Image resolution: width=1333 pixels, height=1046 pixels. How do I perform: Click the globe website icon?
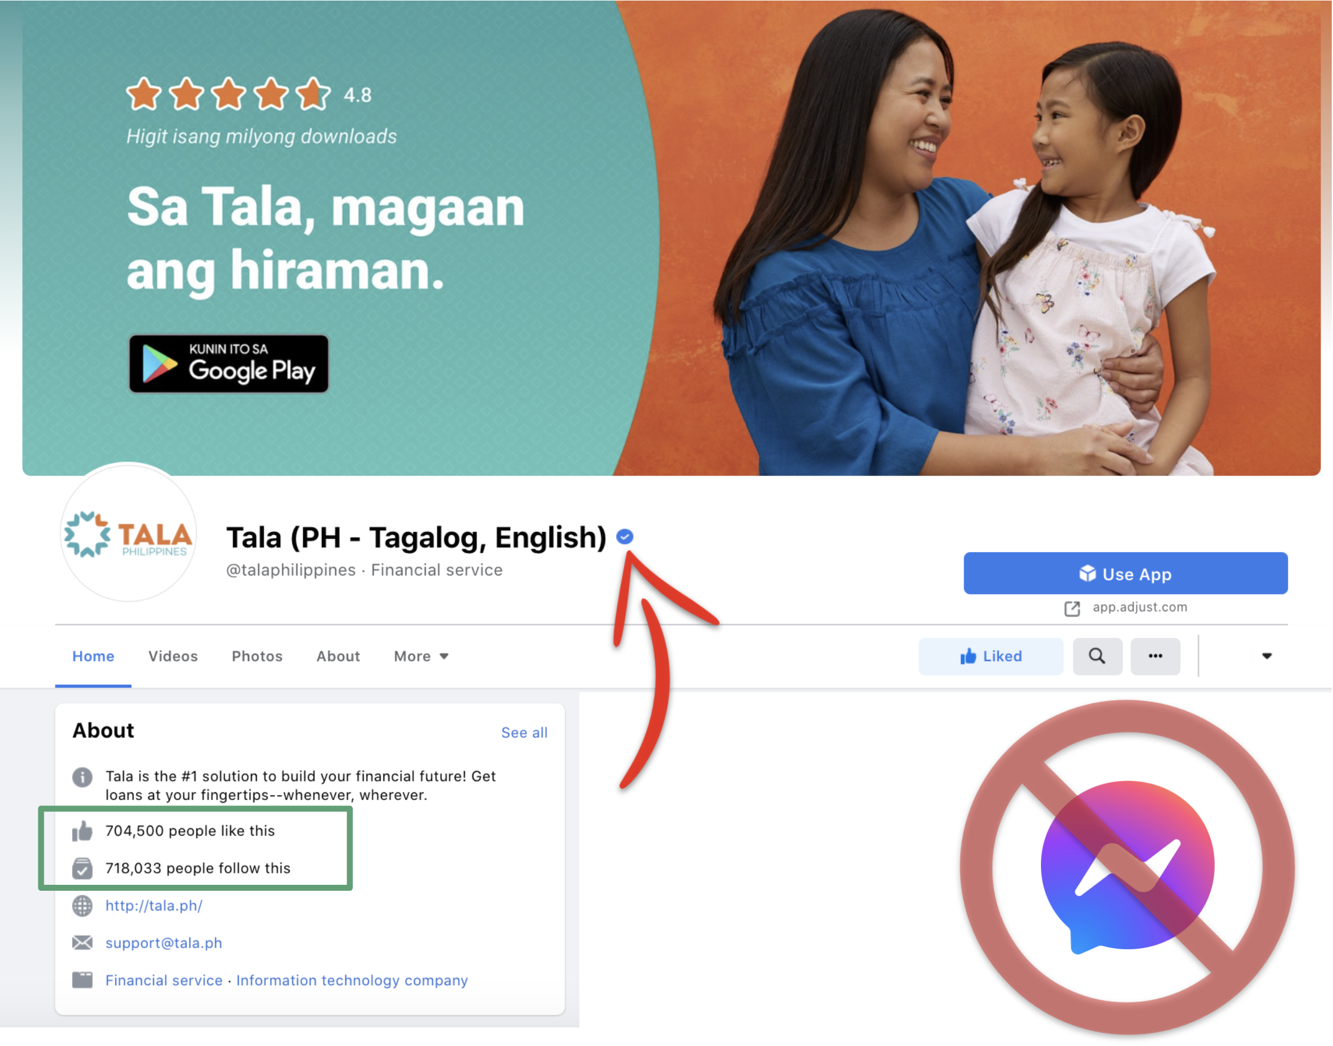click(82, 906)
